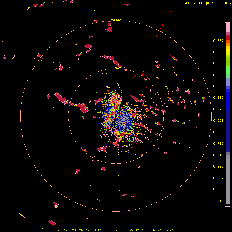
Task: Click the 100 NMI range ring label
Action: [116, 20]
